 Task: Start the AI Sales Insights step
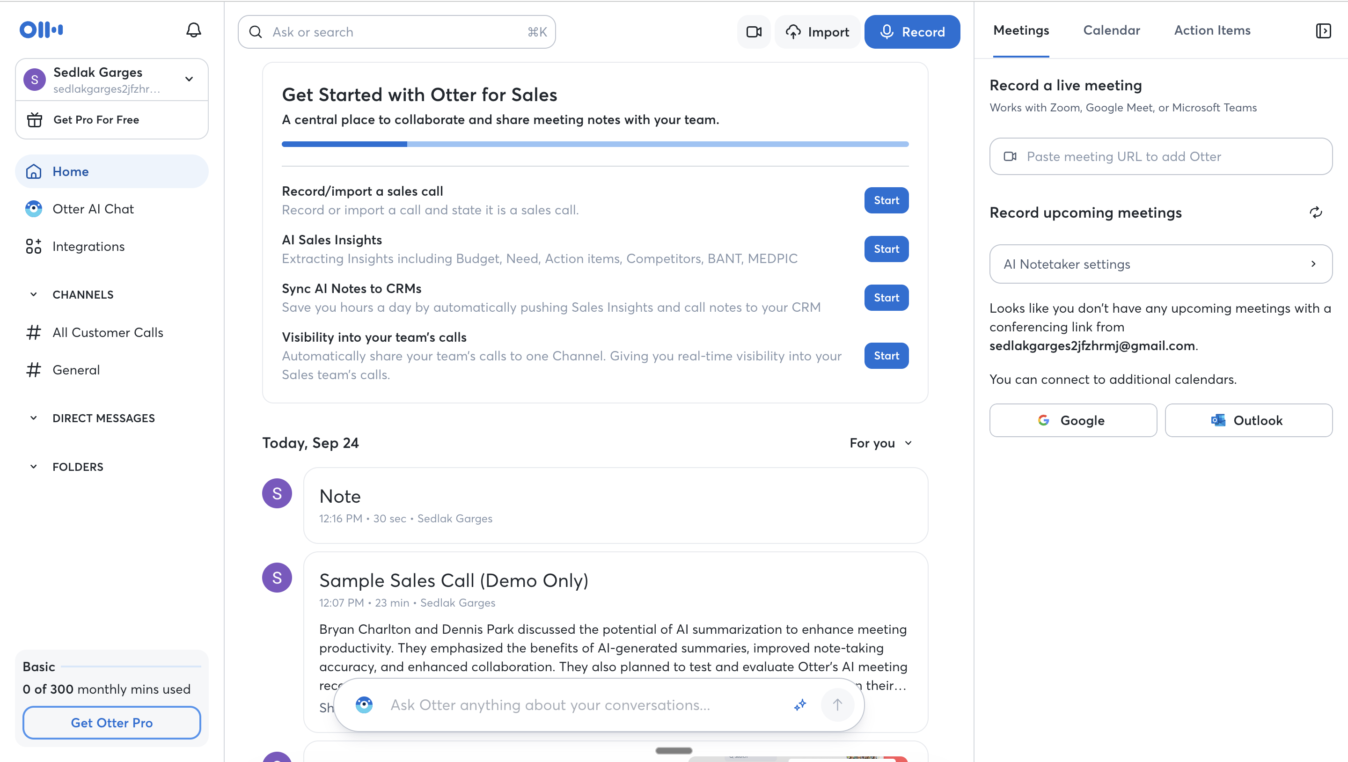[886, 249]
